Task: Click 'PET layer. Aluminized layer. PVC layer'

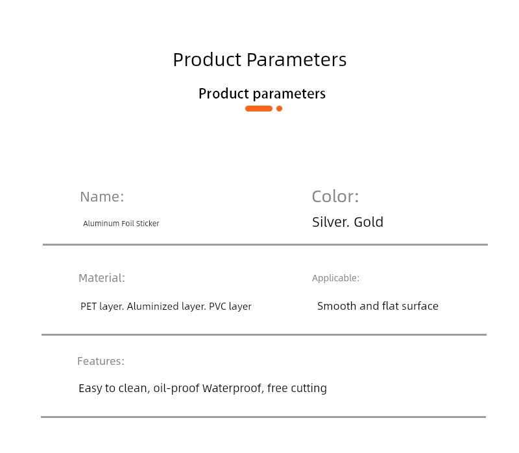Action: tap(166, 307)
